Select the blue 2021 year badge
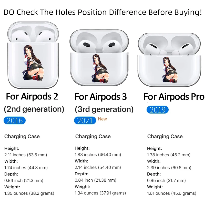Image resolution: width=205 pixels, height=205 pixels. click(x=85, y=120)
